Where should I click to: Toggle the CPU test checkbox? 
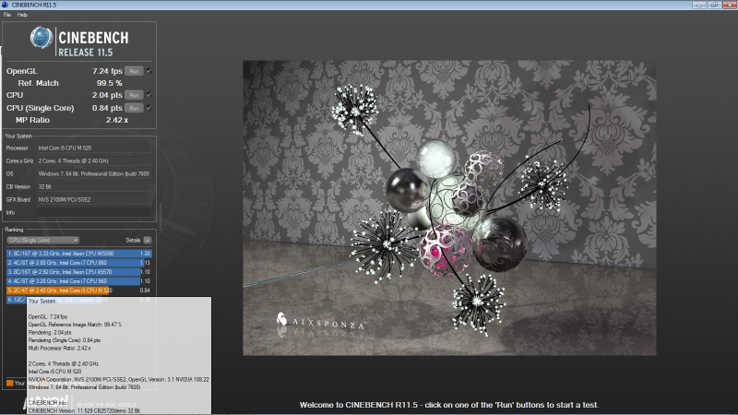(x=149, y=95)
